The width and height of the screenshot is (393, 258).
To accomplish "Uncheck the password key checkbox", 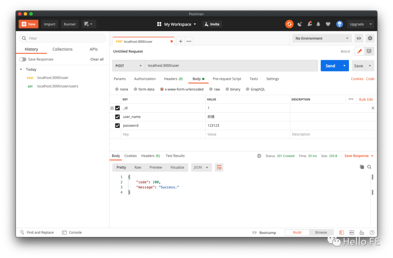I will (117, 125).
